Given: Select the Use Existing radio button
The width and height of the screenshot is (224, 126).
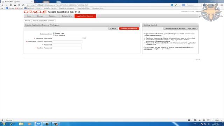Looking at the screenshot, I should click(x=54, y=35).
